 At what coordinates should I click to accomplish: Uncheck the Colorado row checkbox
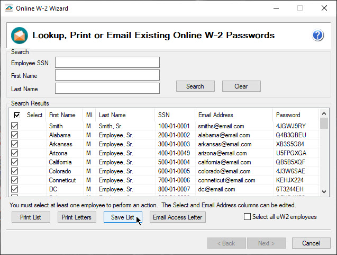click(15, 171)
